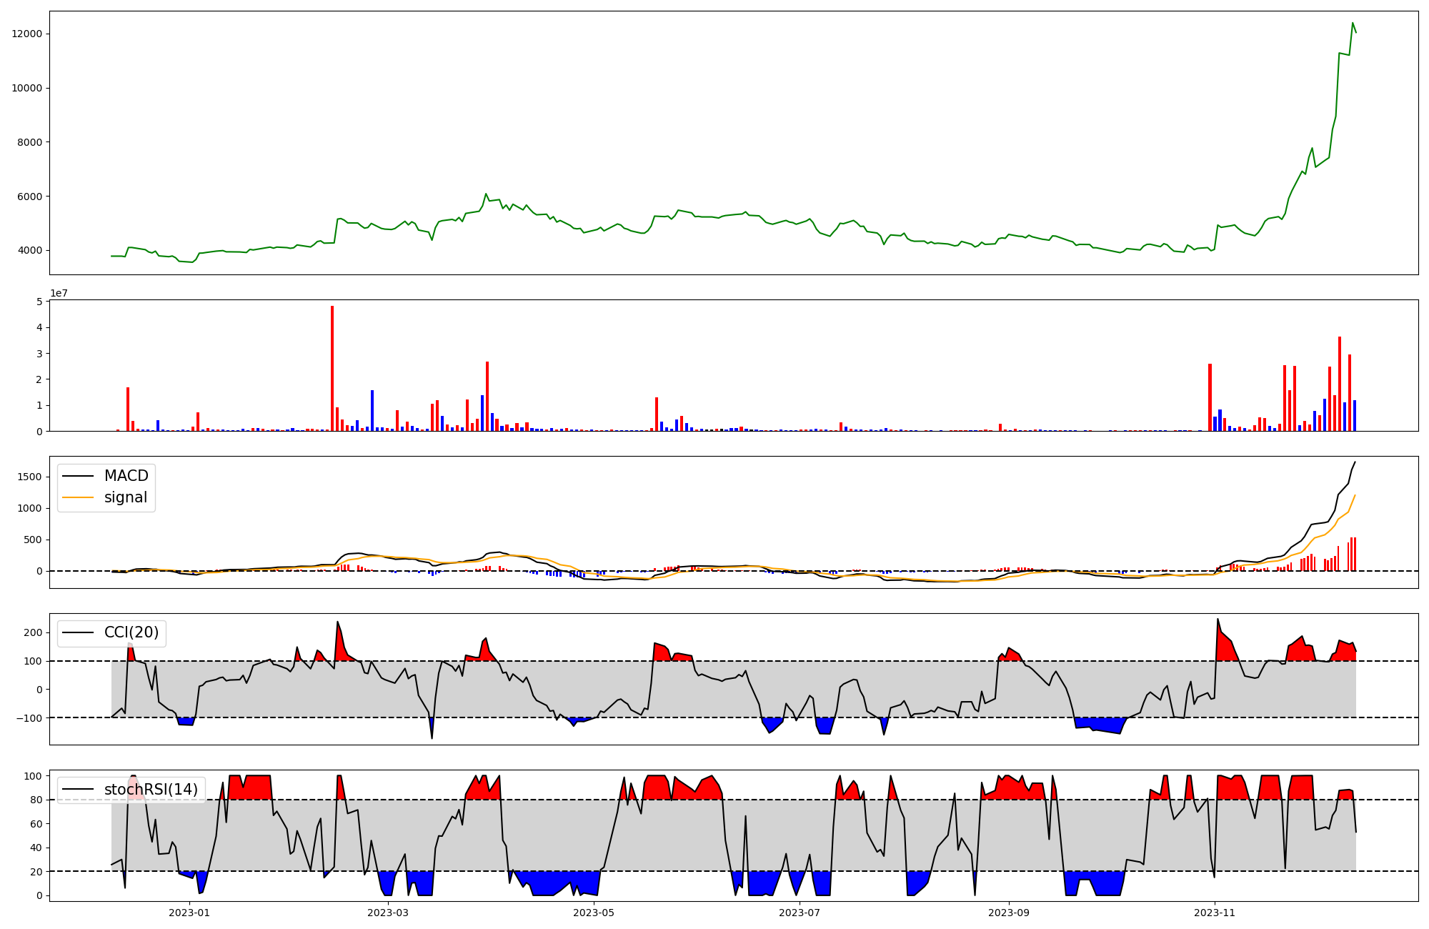Click the 2023-03 x-axis date label
1429x929 pixels.
tap(388, 913)
